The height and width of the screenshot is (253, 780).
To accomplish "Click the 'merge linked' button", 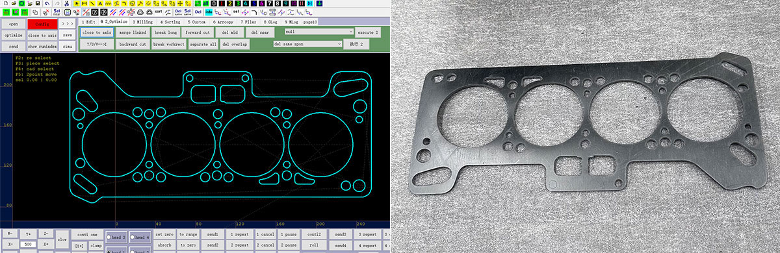I will (x=133, y=32).
